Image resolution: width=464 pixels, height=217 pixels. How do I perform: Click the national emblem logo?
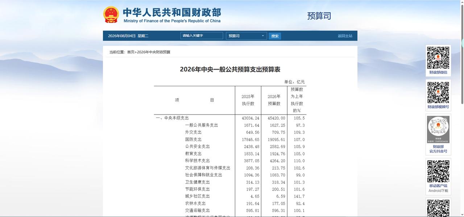[111, 15]
